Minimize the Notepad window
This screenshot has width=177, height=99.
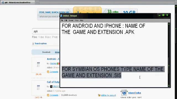159,15
